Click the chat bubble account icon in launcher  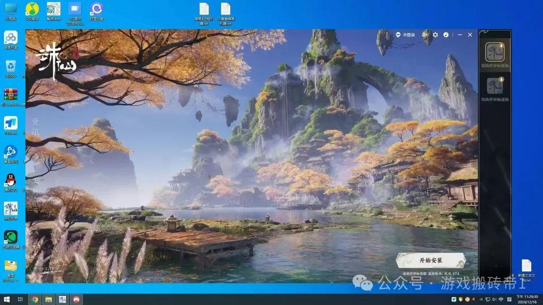click(398, 35)
